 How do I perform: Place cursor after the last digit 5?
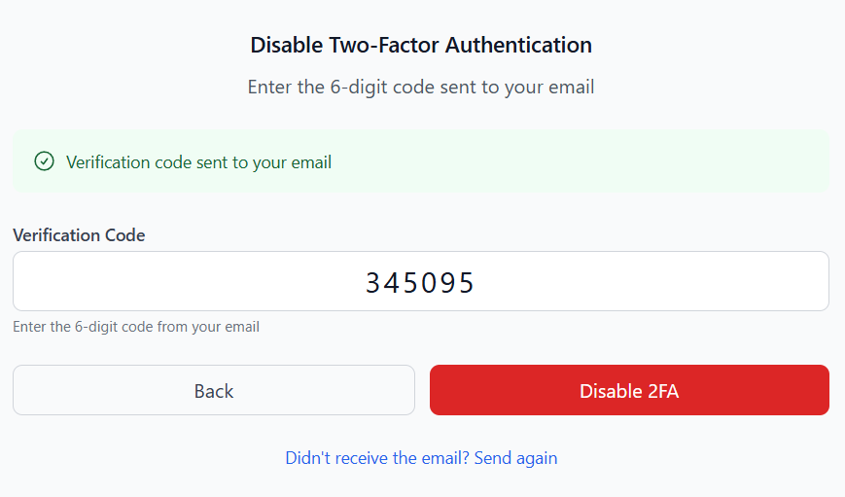(x=476, y=283)
